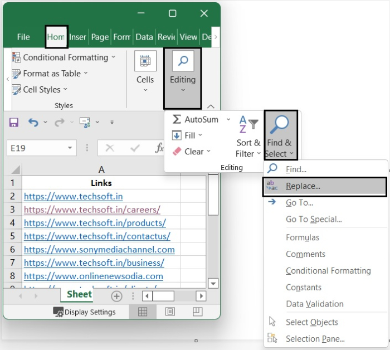The height and width of the screenshot is (350, 390).
Task: Click the Cells group icon
Action: [x=145, y=62]
